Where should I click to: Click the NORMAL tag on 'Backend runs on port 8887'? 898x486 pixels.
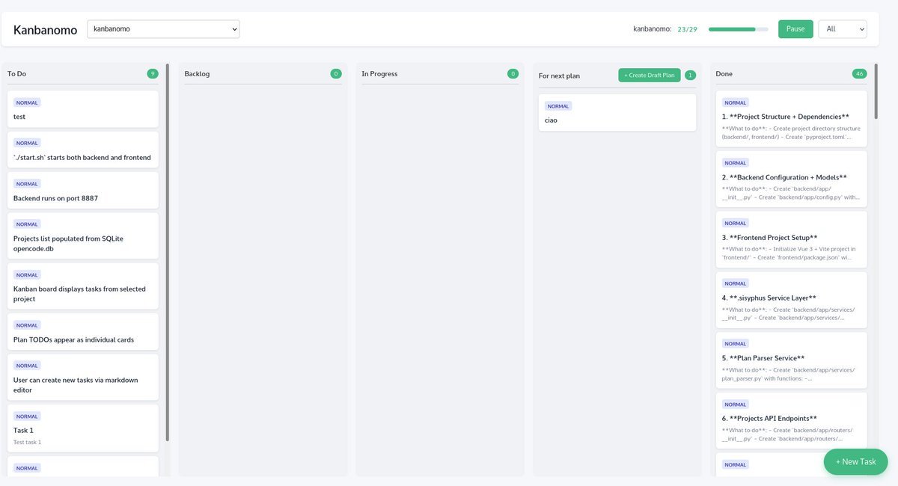(27, 183)
